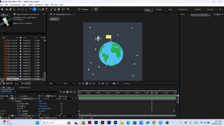Click the snapshot camera icon in viewer
This screenshot has width=224, height=126.
(x=114, y=84)
